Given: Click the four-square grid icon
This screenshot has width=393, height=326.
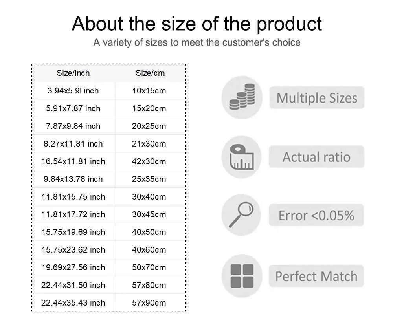Looking at the screenshot, I should point(242,276).
